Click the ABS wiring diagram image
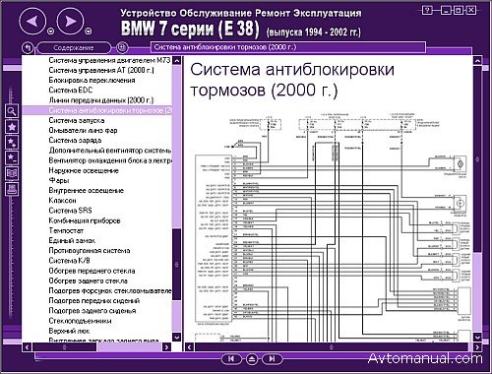The image size is (492, 374). pyautogui.click(x=333, y=227)
